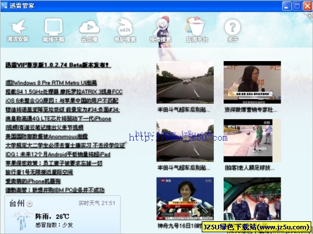Open the 老人颠足球技 video thumbnail
Screen dimensions: 313x234
tap(252, 141)
